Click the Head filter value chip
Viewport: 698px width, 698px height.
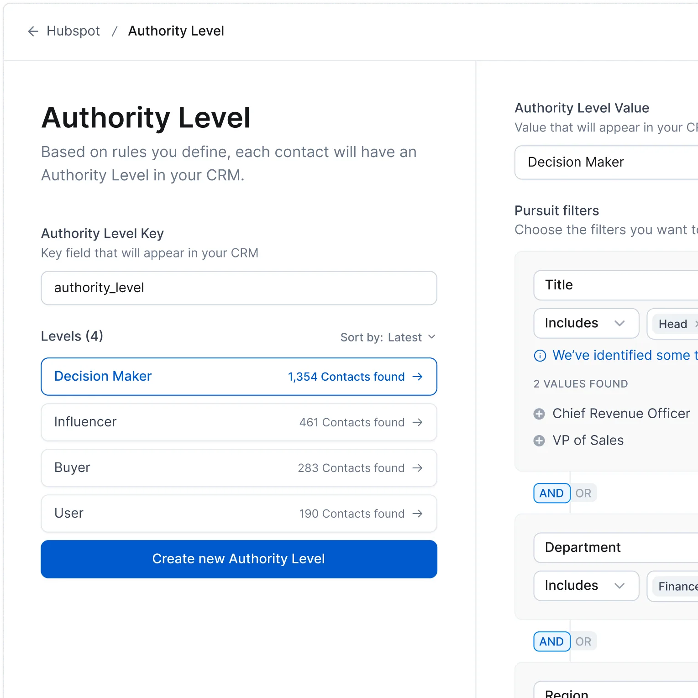tap(672, 324)
